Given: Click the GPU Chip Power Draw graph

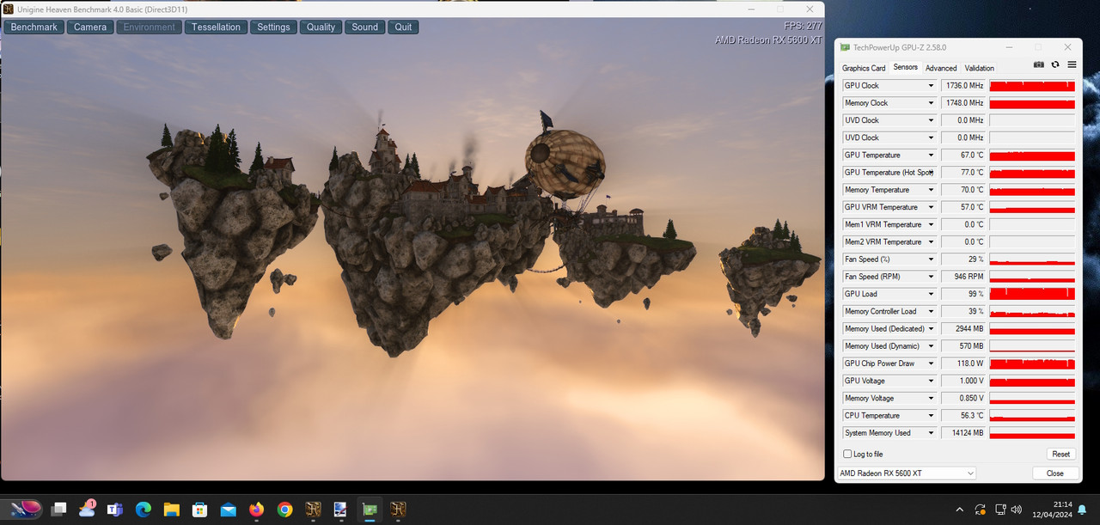Looking at the screenshot, I should click(x=1032, y=363).
